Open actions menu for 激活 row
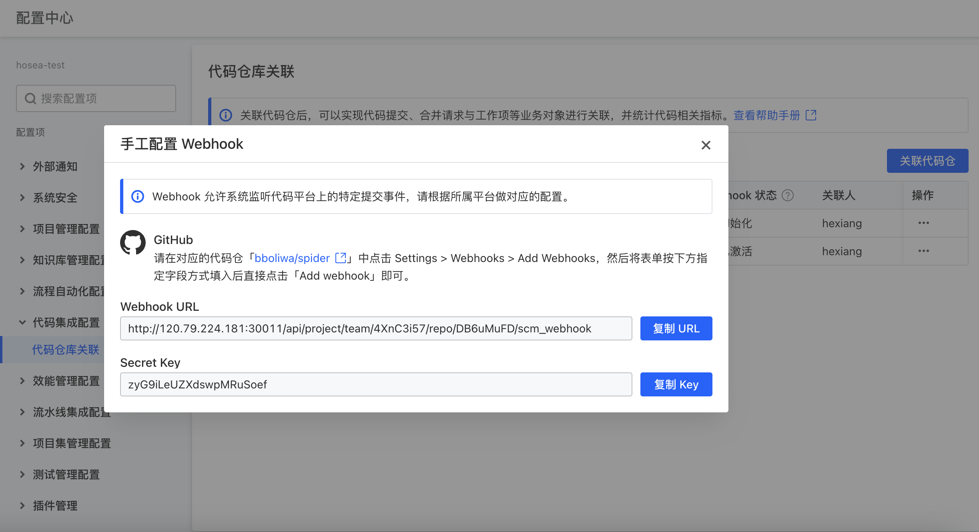The width and height of the screenshot is (979, 532). coord(923,251)
